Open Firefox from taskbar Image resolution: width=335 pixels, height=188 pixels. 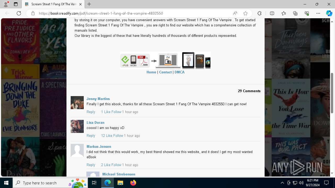[x=133, y=183]
